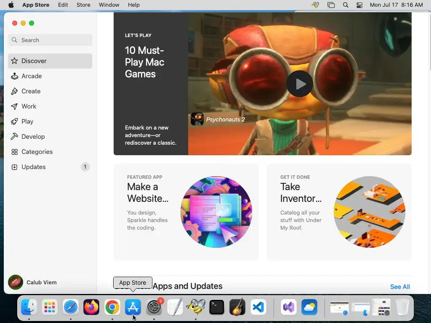Screen dimensions: 431x323
Task: Open Control Center from menu bar
Action: pyautogui.click(x=359, y=5)
